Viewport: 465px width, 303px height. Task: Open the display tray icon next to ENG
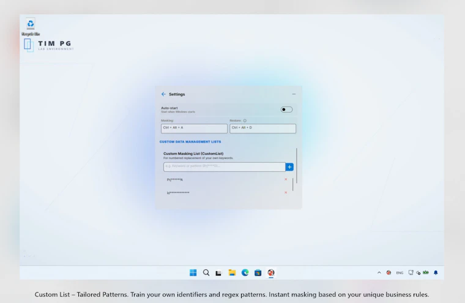pyautogui.click(x=411, y=272)
